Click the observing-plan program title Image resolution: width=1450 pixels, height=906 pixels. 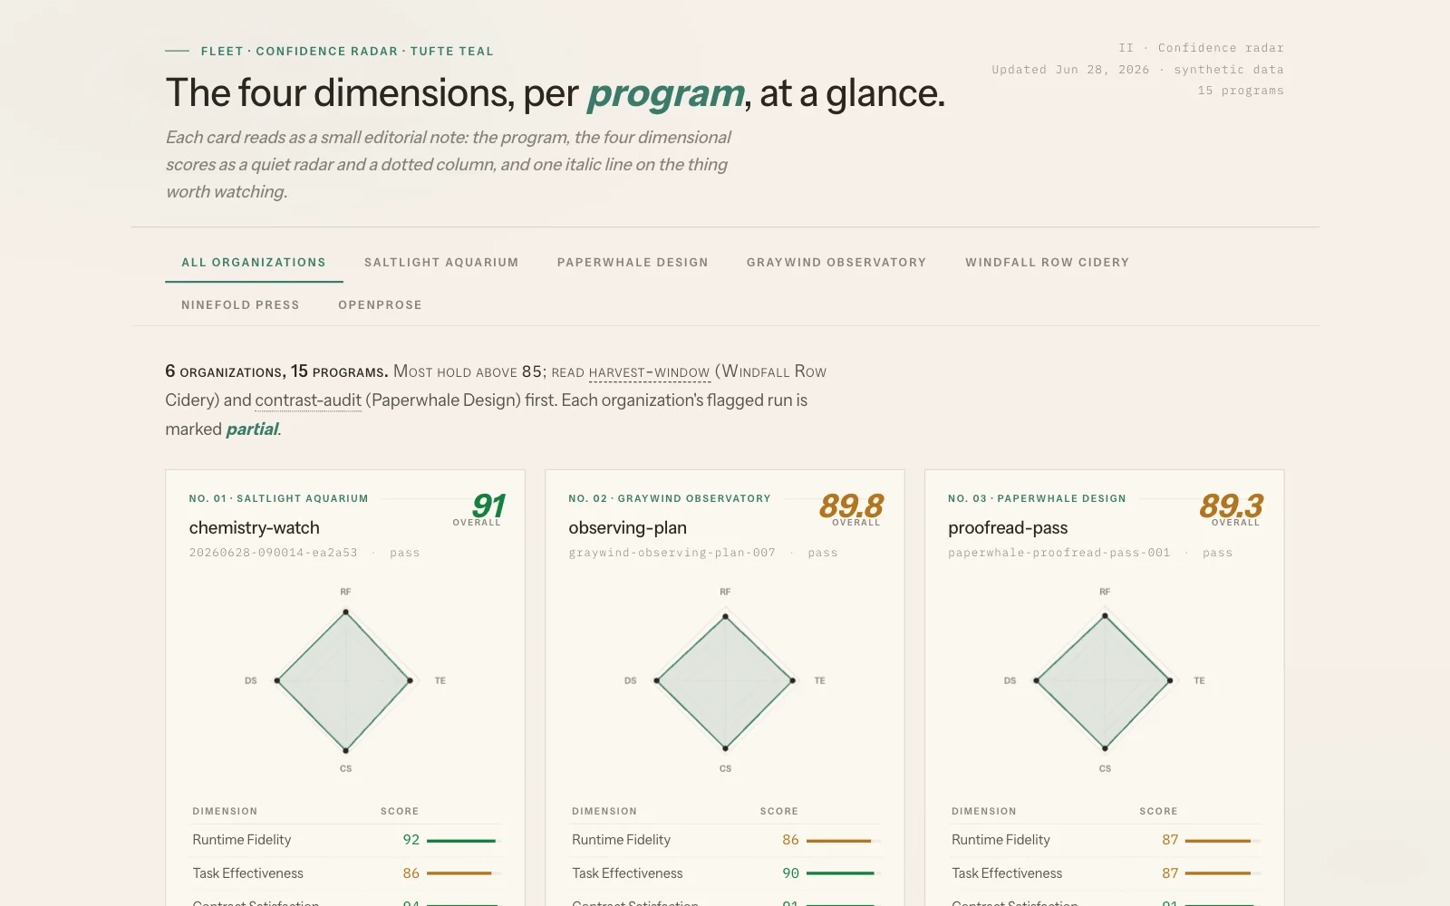pyautogui.click(x=627, y=527)
